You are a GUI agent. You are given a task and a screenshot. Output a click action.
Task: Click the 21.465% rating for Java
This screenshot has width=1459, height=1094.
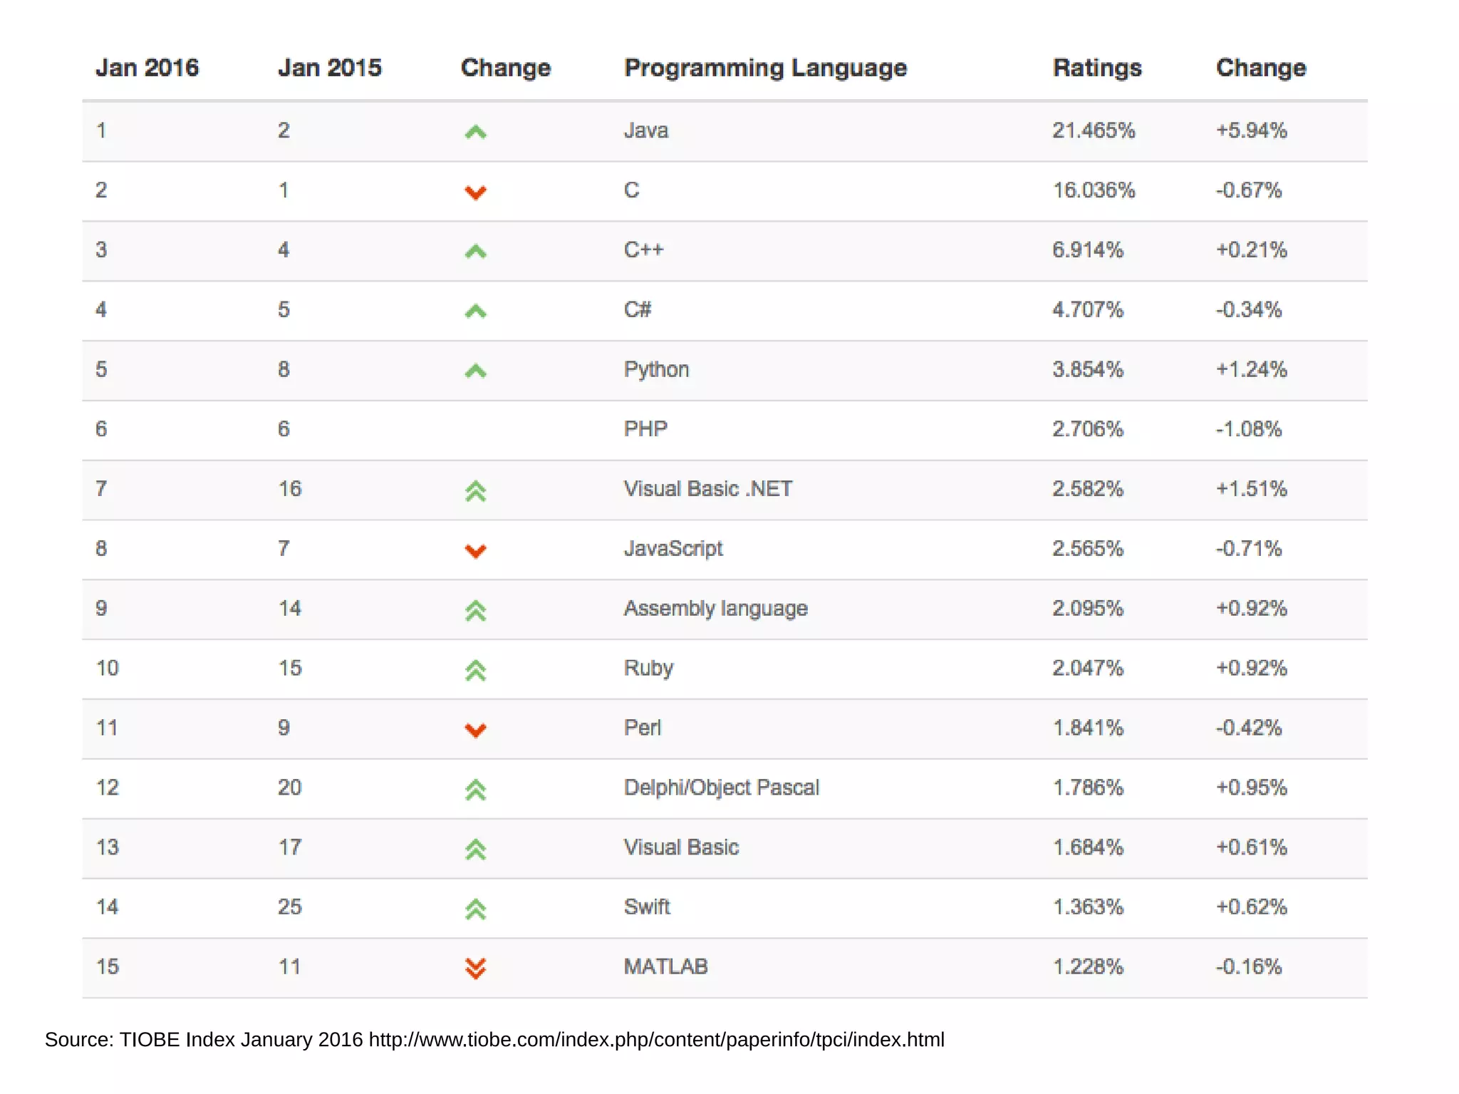[x=1094, y=130]
